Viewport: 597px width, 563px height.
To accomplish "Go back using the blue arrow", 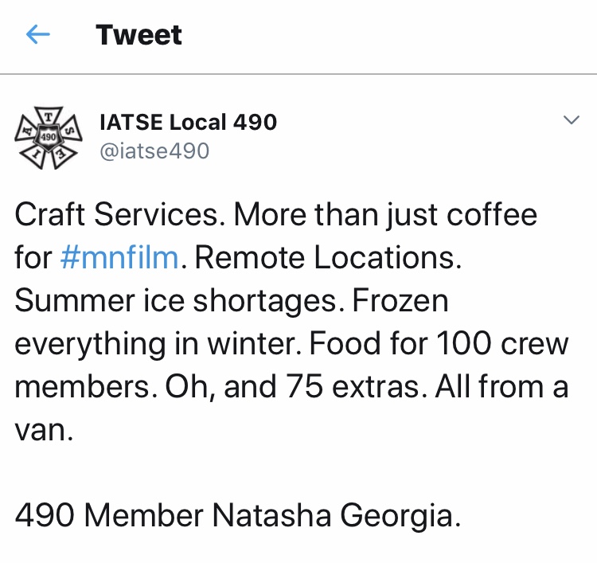I will click(x=38, y=35).
